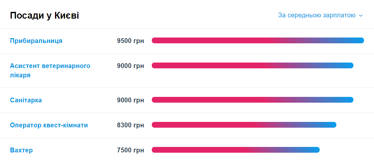Open the Прибиральниця position link

(x=36, y=41)
